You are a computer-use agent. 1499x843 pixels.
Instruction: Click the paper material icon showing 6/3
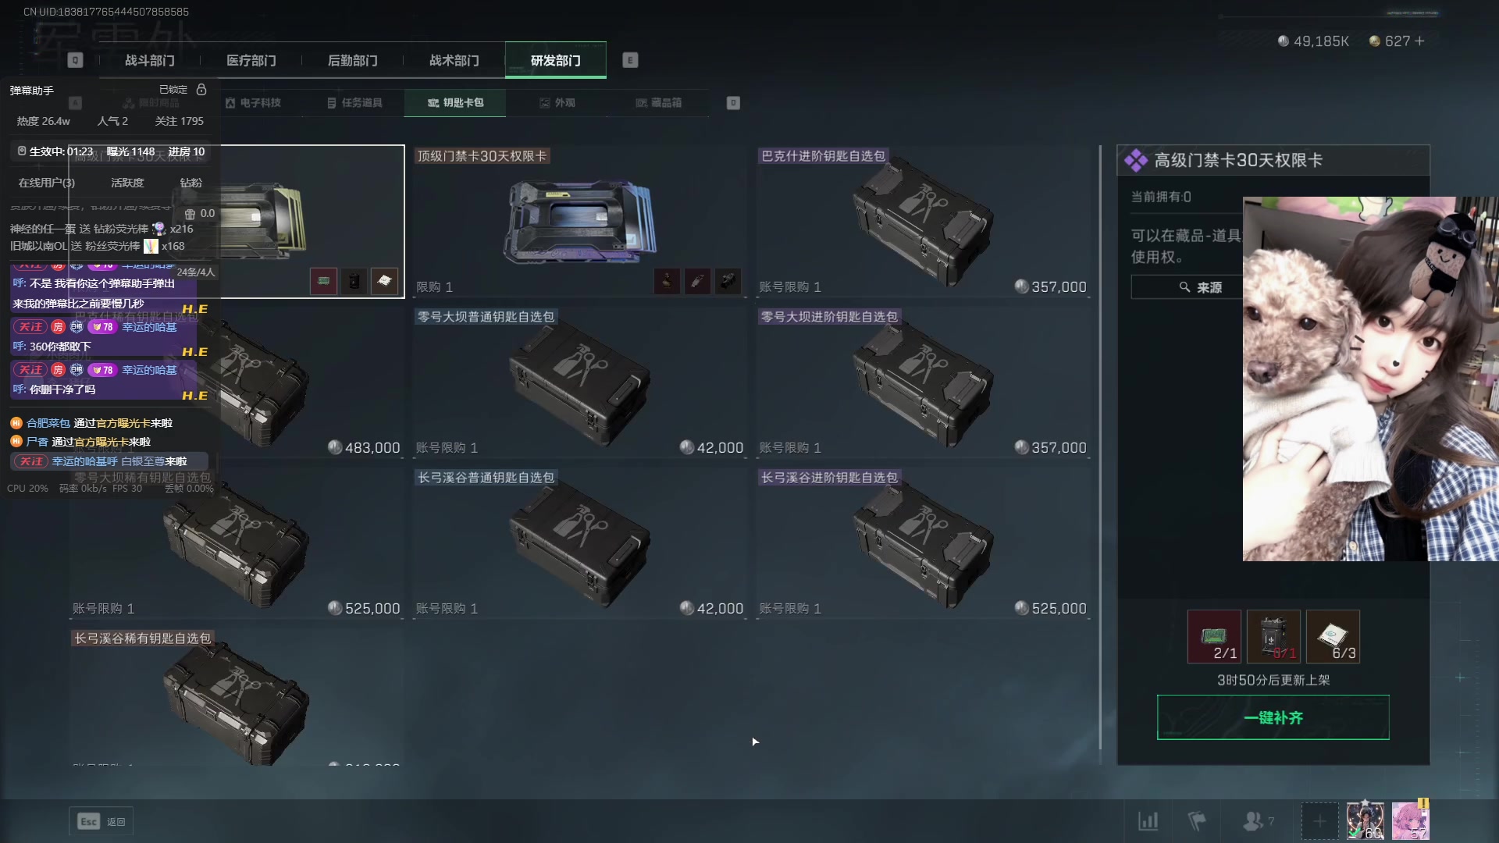click(1333, 637)
